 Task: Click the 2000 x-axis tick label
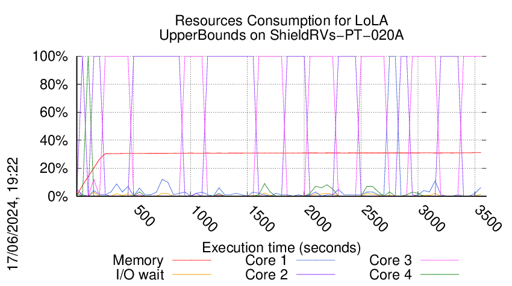317,219
